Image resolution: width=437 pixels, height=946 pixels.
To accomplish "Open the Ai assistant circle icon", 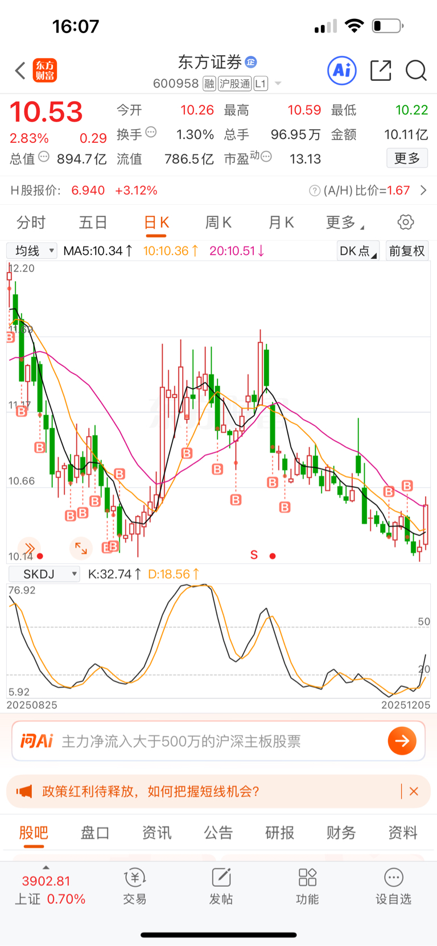I will point(342,71).
